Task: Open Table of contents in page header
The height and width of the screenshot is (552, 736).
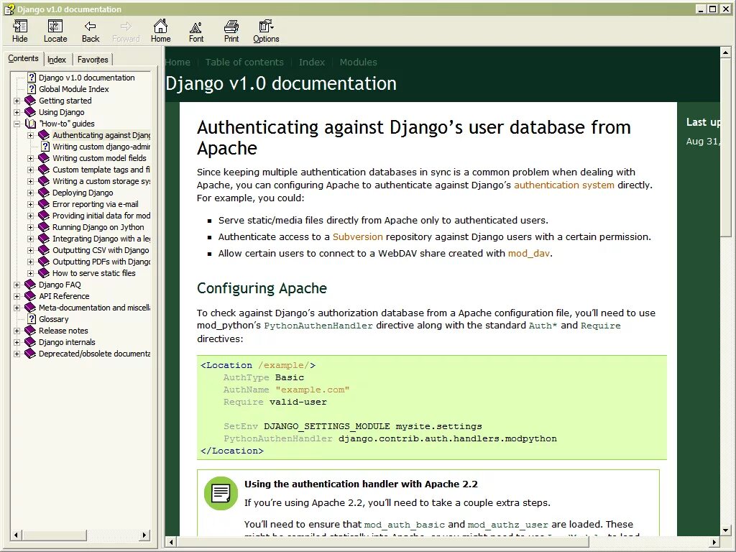Action: point(244,62)
